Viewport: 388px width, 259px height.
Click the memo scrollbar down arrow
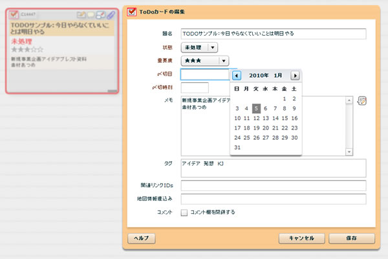tap(349, 152)
